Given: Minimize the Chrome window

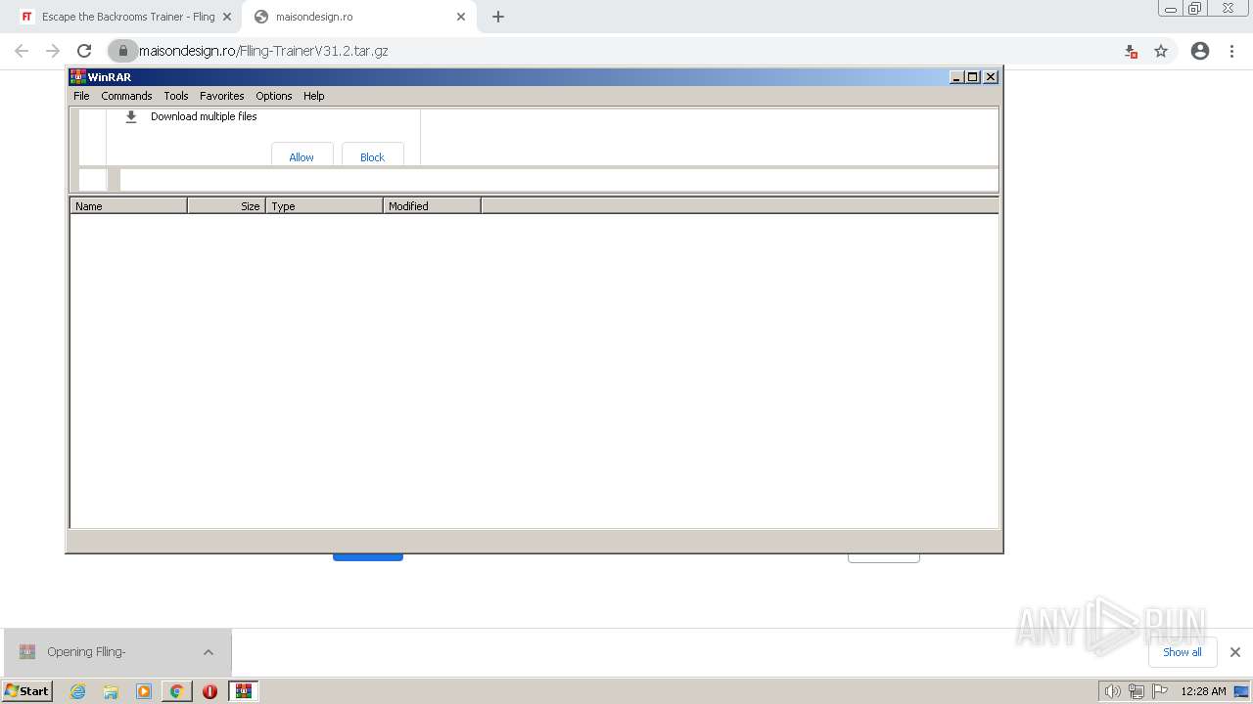Looking at the screenshot, I should (x=1170, y=9).
